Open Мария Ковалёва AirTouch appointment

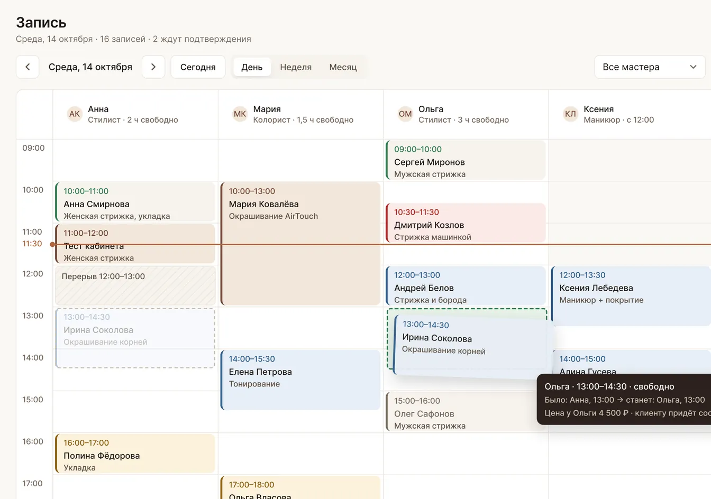click(x=300, y=244)
